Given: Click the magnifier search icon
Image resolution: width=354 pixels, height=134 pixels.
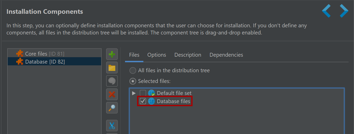Looking at the screenshot, I should (x=112, y=108).
